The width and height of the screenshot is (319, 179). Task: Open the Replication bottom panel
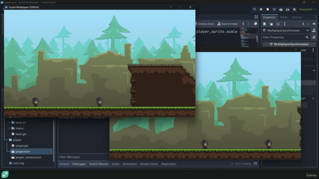169,164
